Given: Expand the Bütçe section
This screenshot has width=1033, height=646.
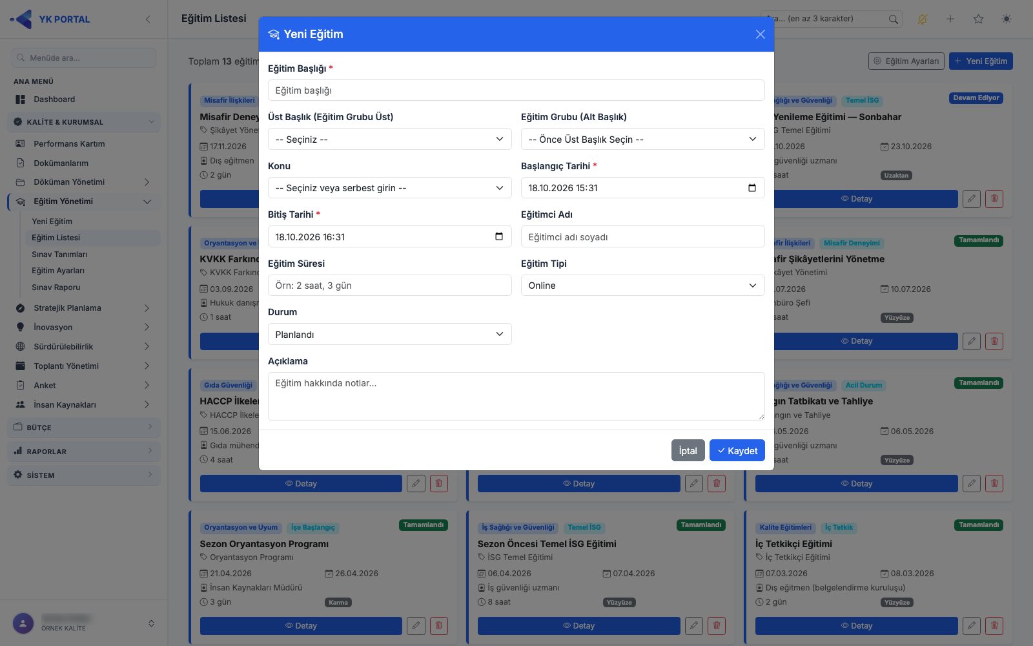Looking at the screenshot, I should [84, 427].
